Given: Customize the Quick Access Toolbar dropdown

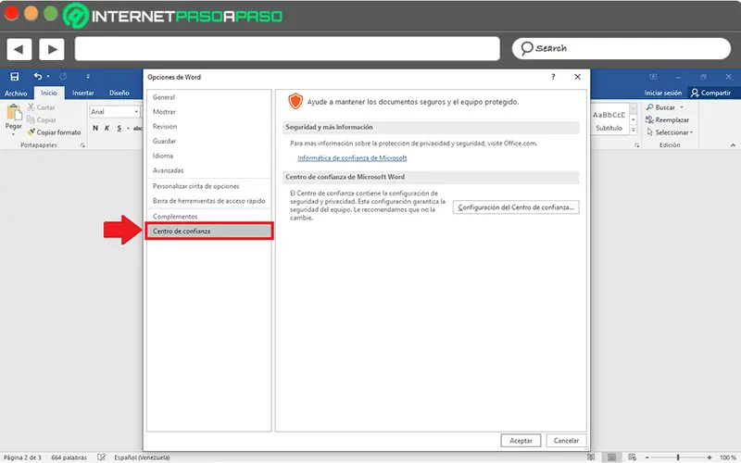Looking at the screenshot, I should (88, 77).
